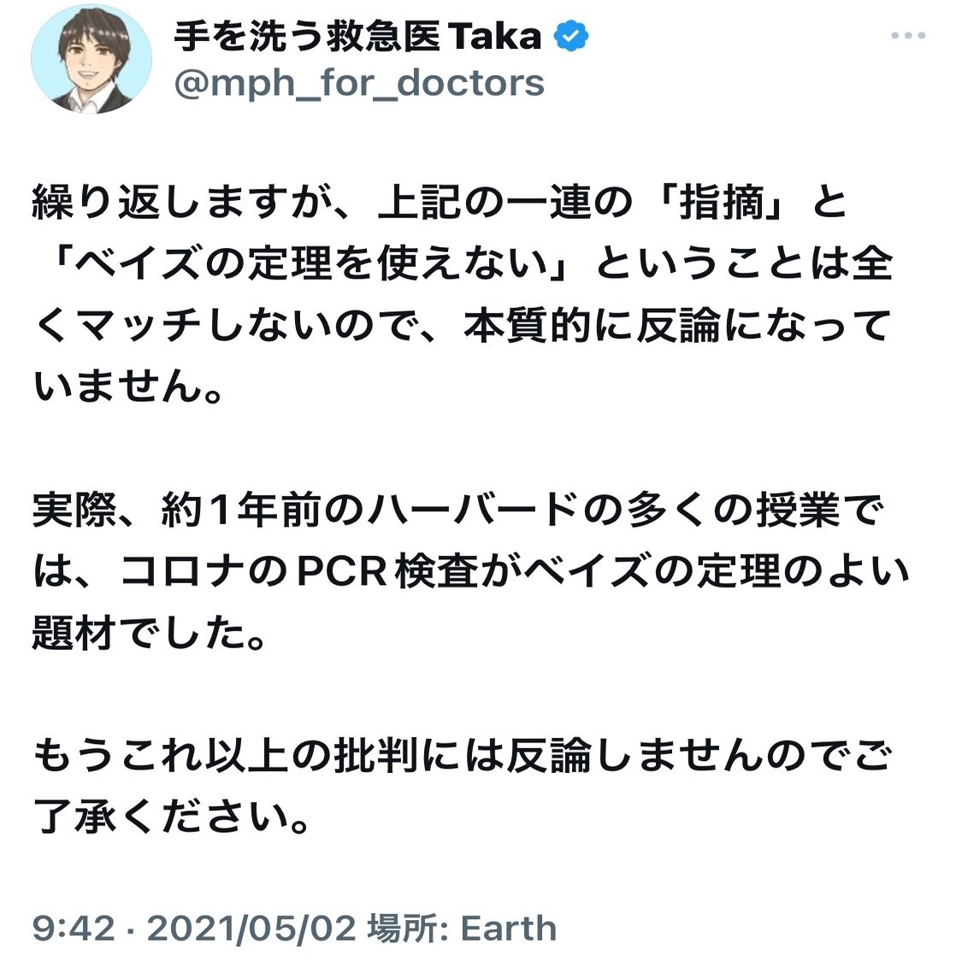Click the line 題材でした。
Screen dimensions: 962x962
tap(149, 632)
